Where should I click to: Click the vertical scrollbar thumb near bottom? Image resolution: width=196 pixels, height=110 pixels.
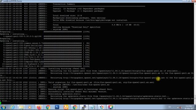coord(195,99)
